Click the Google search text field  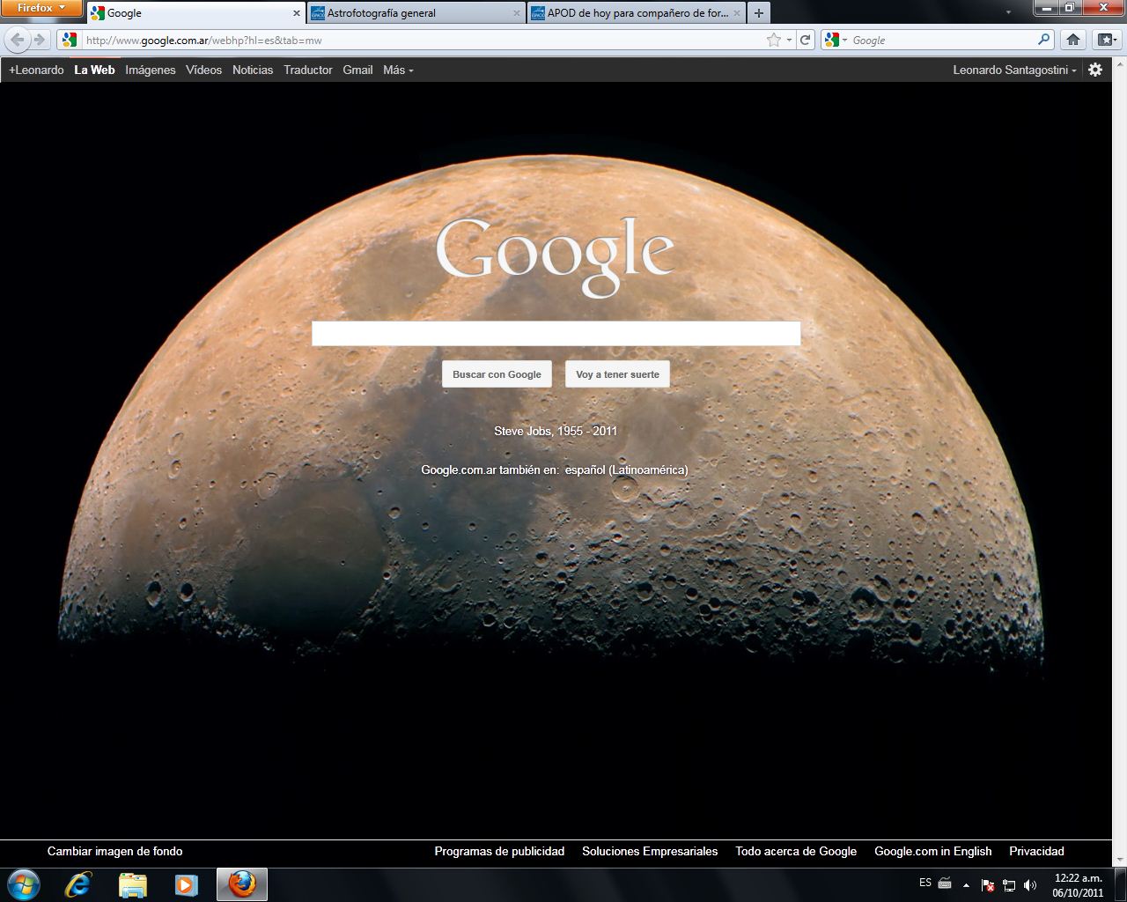[556, 333]
